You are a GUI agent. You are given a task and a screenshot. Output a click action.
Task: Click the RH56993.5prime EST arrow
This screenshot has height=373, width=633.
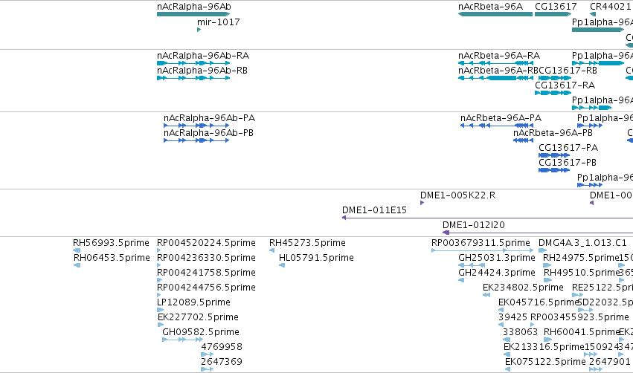point(77,250)
